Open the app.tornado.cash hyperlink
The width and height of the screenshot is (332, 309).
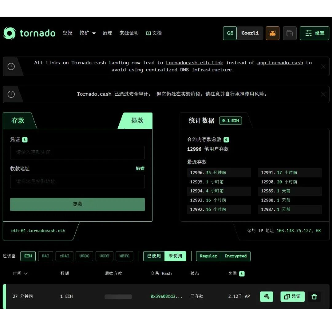(x=280, y=63)
